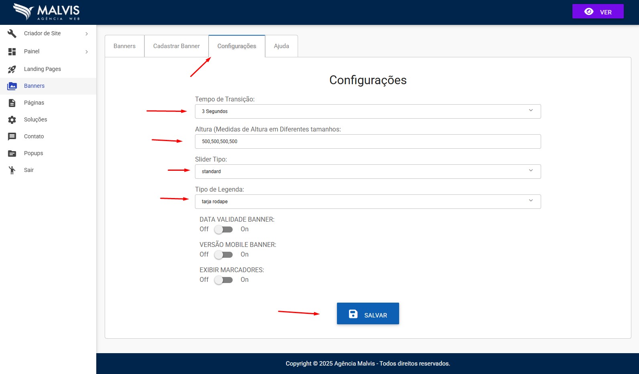Open the Tempo de Transição dropdown
Screen dimensions: 639x374
(x=367, y=111)
